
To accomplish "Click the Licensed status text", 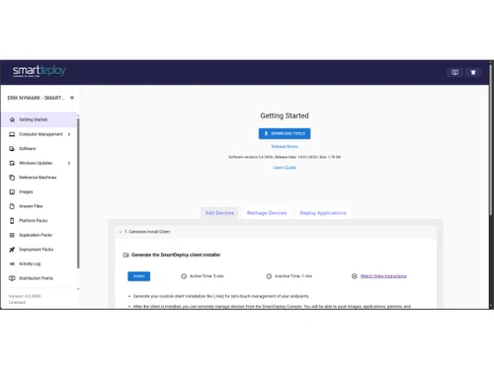I will click(x=17, y=302).
